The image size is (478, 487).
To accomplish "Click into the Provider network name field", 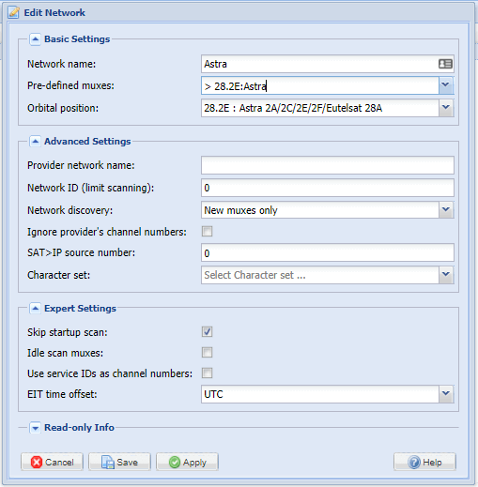I will pyautogui.click(x=328, y=165).
